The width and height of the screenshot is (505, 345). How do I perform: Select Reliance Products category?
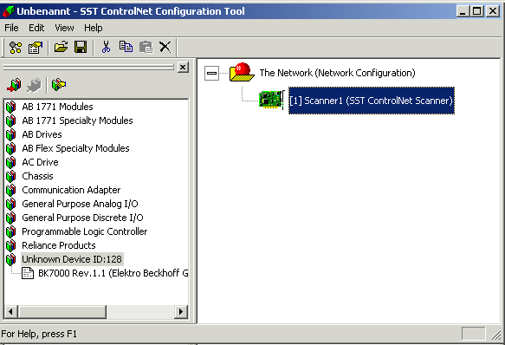(x=59, y=245)
